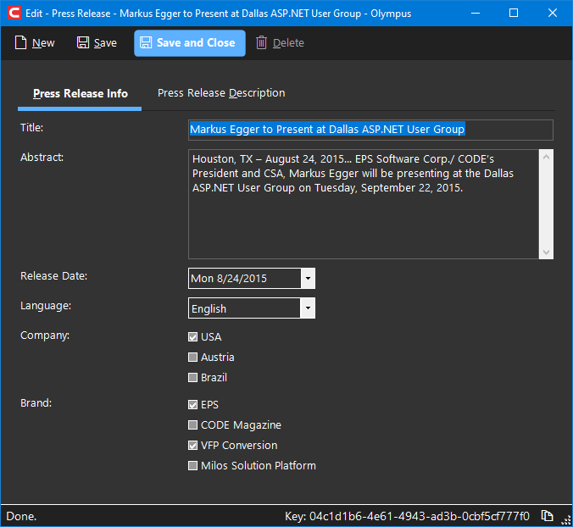Maximize the Olympus edit window
The image size is (573, 527).
[x=514, y=14]
